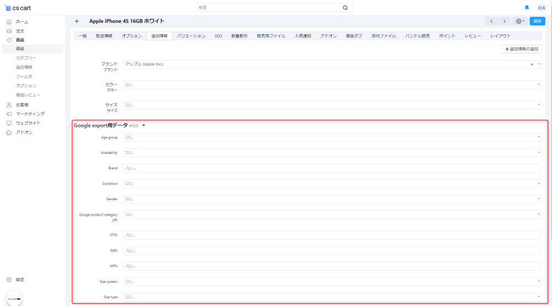
Task: Open フィルタ in the sidebar
Action: (24, 76)
